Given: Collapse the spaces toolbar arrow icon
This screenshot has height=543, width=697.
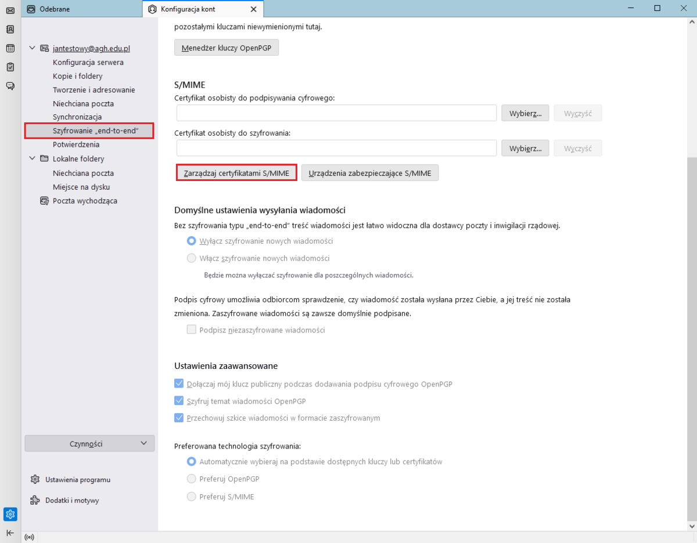Looking at the screenshot, I should pyautogui.click(x=10, y=533).
